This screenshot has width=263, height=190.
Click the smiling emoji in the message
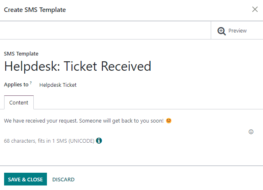168,121
